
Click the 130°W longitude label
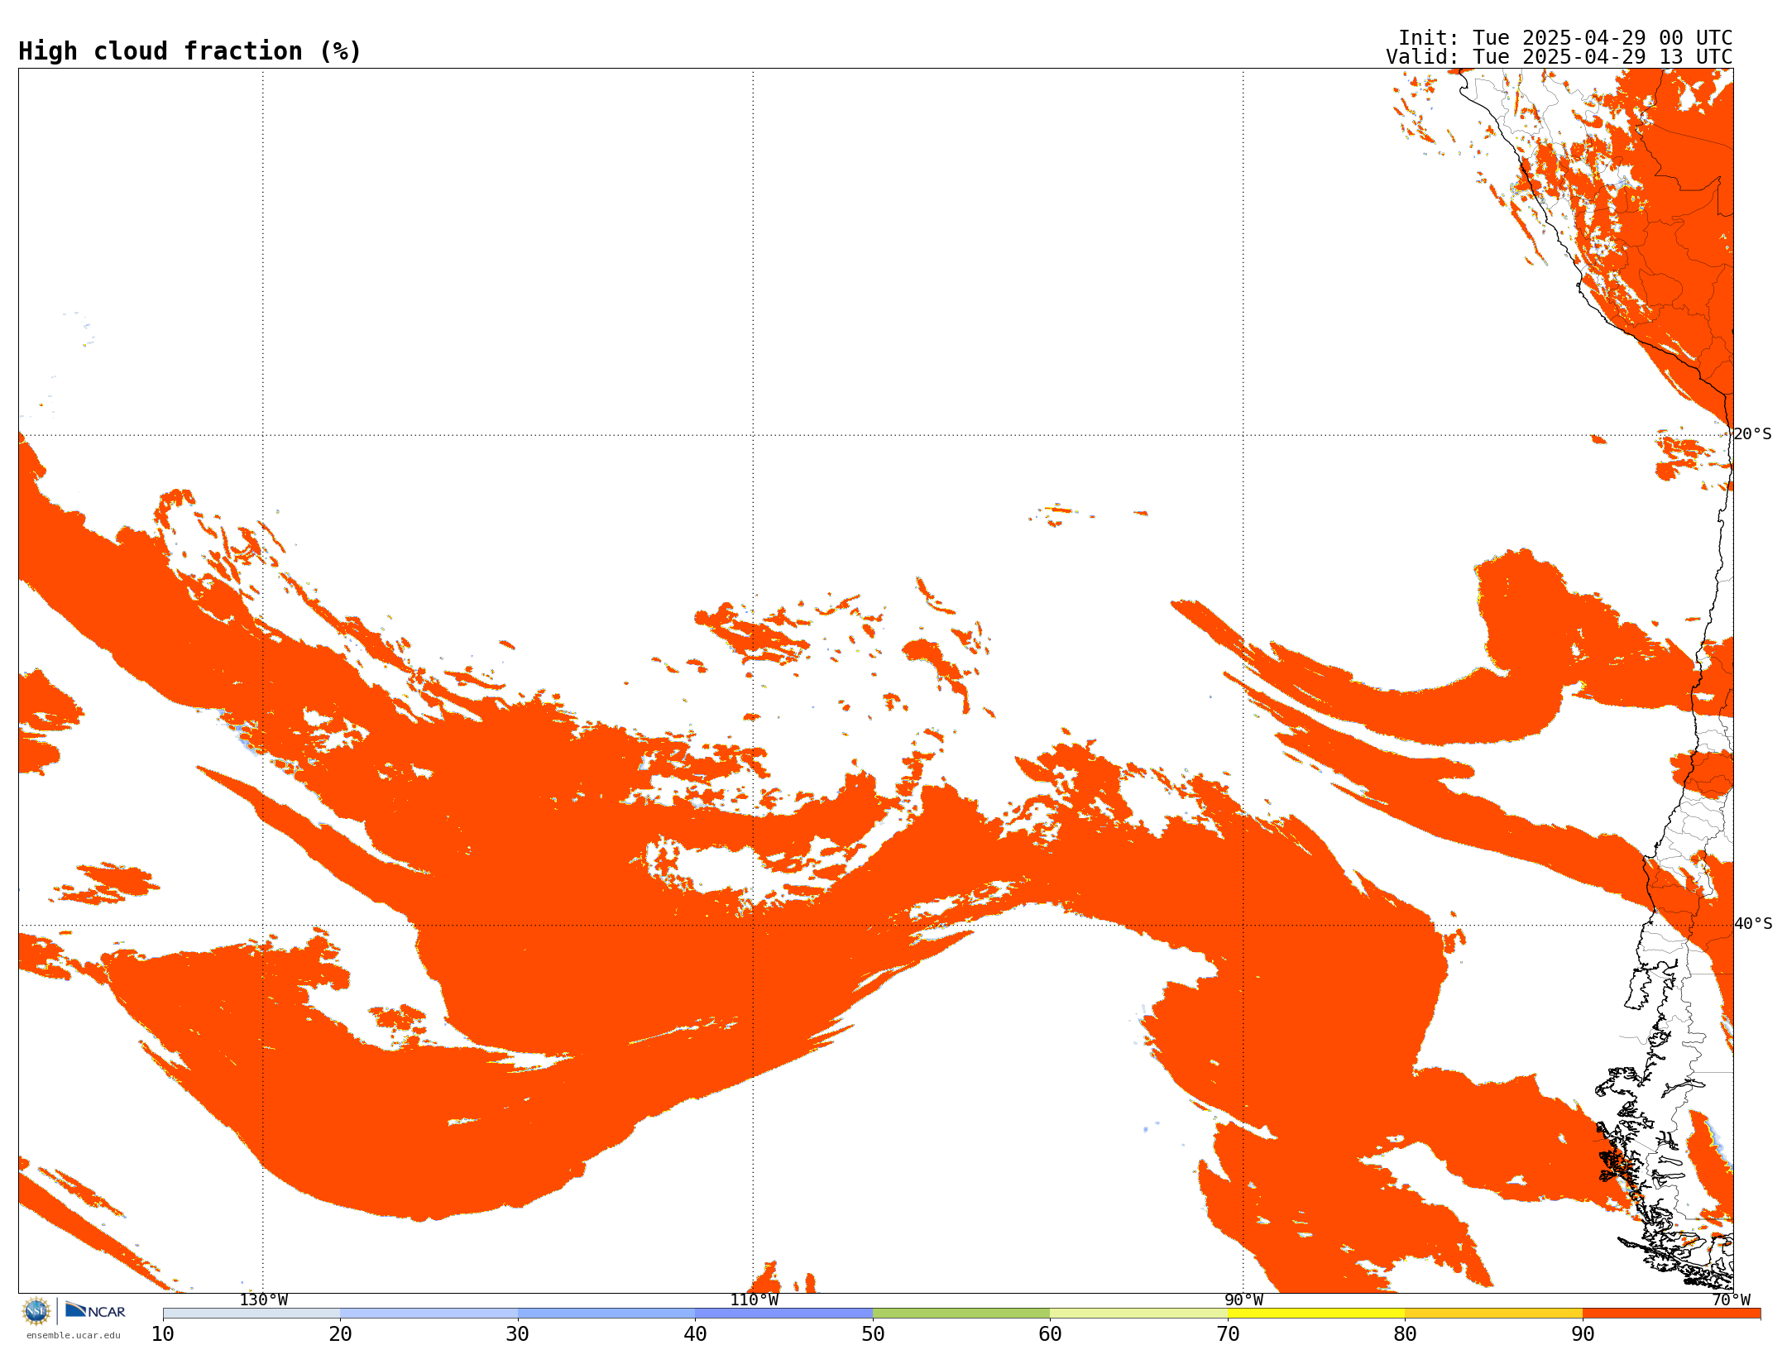coord(264,1300)
